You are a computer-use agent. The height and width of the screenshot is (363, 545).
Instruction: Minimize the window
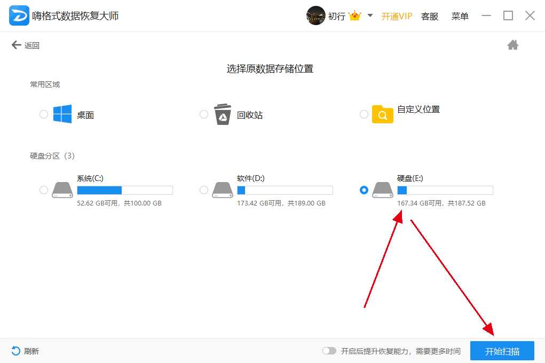pos(486,15)
